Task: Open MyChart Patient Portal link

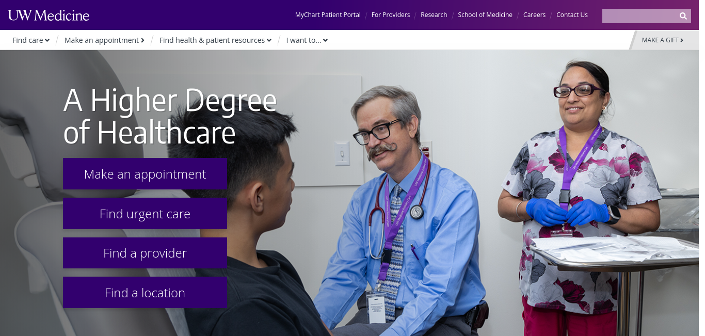Action: [x=328, y=15]
